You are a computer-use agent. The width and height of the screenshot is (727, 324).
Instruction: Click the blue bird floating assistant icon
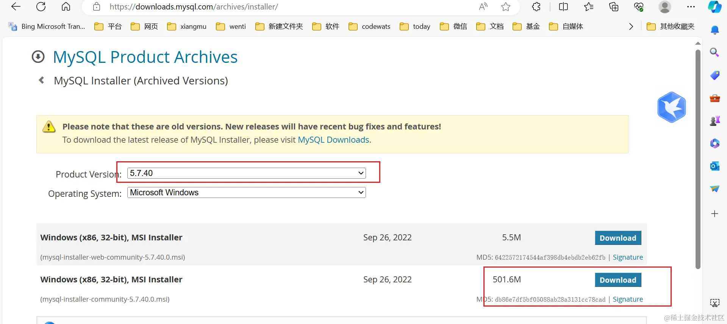click(672, 107)
